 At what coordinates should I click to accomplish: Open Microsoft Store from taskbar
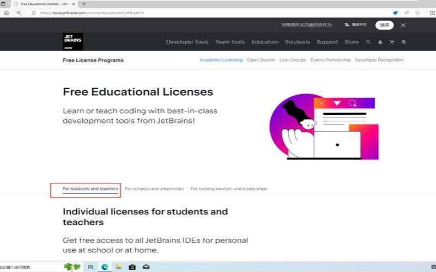tap(132, 267)
